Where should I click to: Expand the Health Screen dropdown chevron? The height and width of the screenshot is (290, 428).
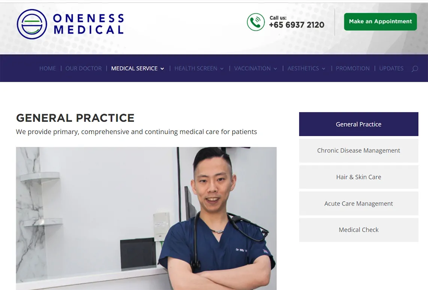222,69
